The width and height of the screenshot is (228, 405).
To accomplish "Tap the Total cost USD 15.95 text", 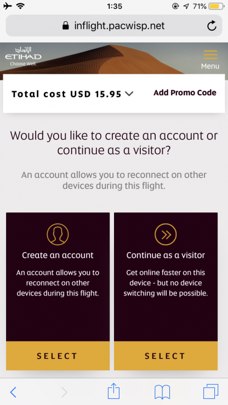I will [66, 94].
